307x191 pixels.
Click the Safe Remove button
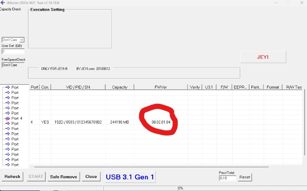tap(63, 177)
